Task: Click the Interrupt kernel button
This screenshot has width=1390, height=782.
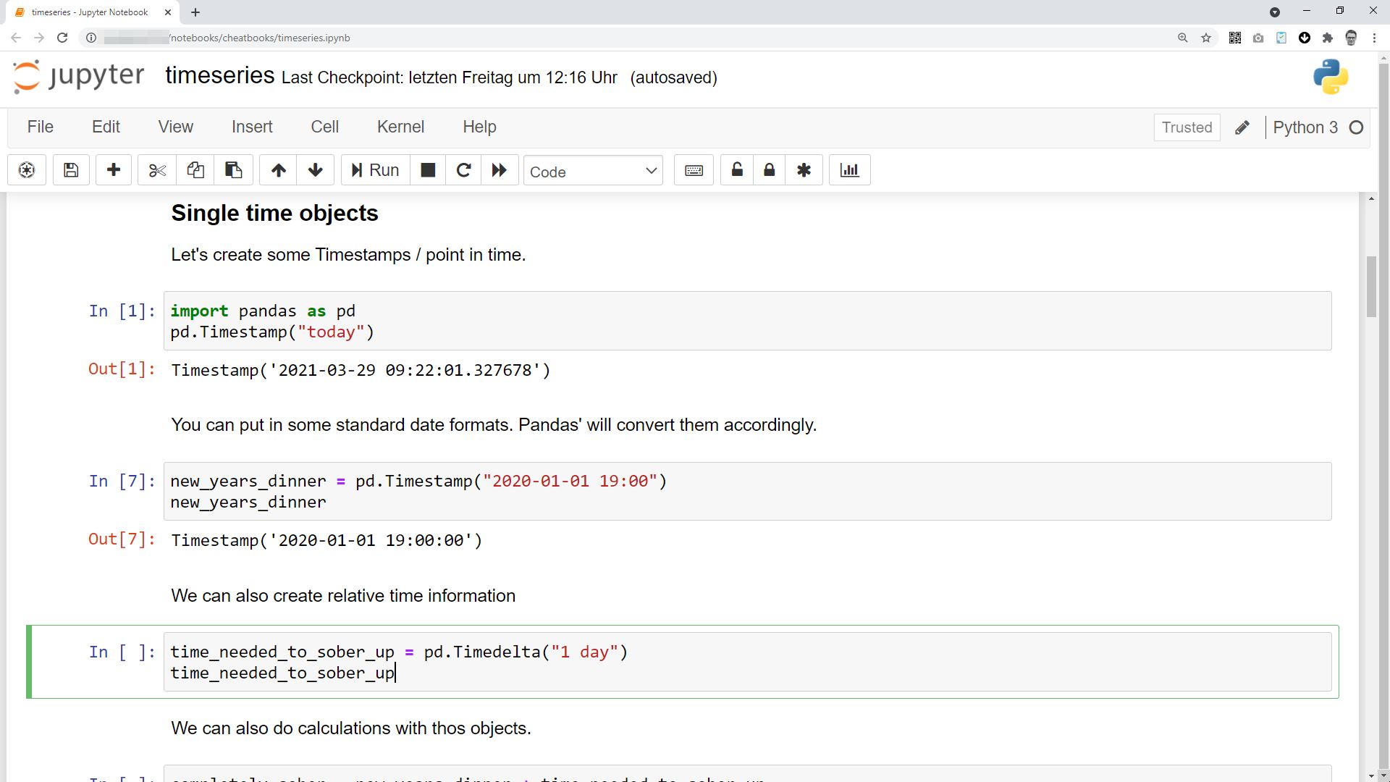Action: click(x=429, y=170)
